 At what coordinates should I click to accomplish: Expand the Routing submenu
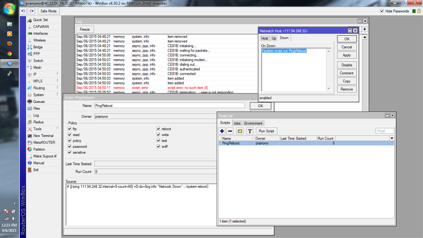click(x=58, y=88)
